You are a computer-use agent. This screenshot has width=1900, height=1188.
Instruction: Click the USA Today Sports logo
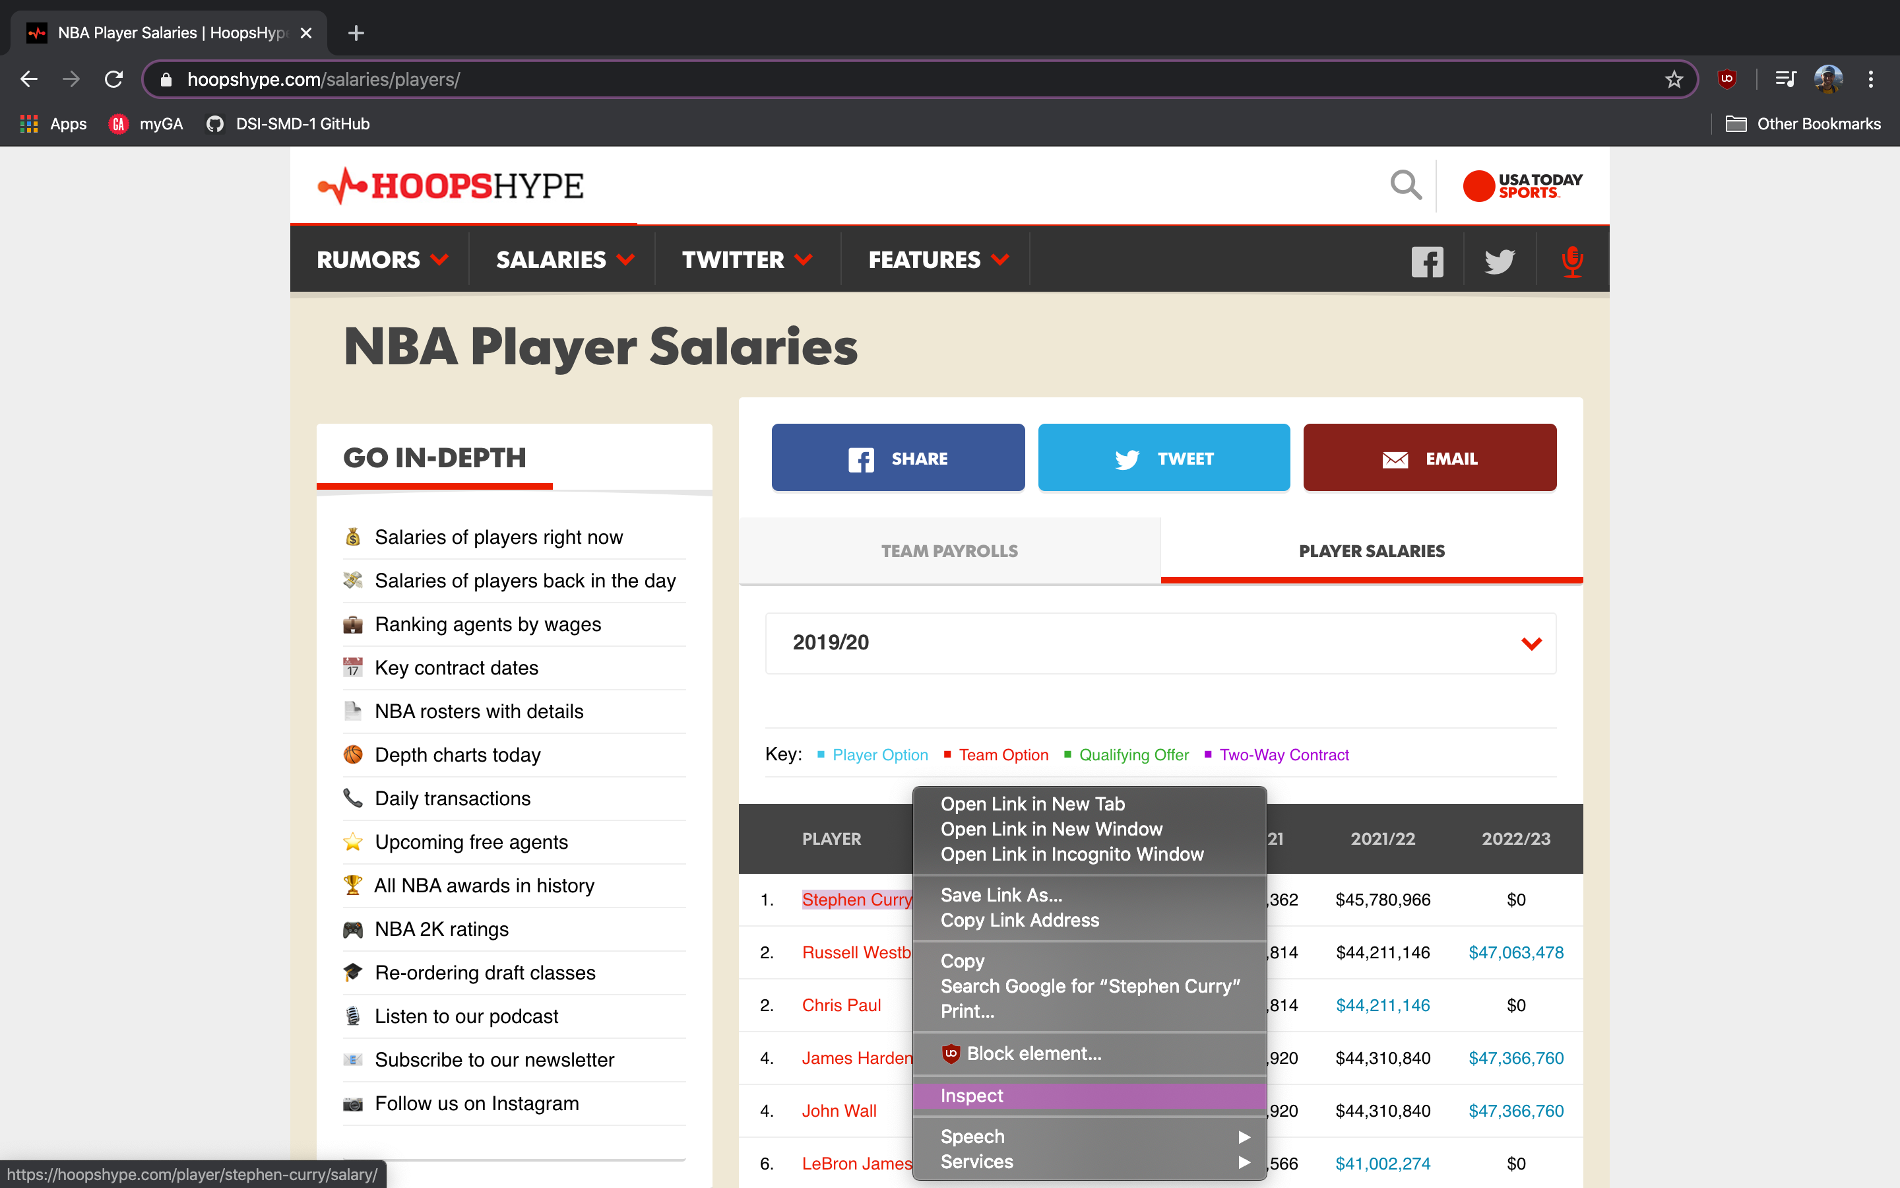[x=1523, y=186]
